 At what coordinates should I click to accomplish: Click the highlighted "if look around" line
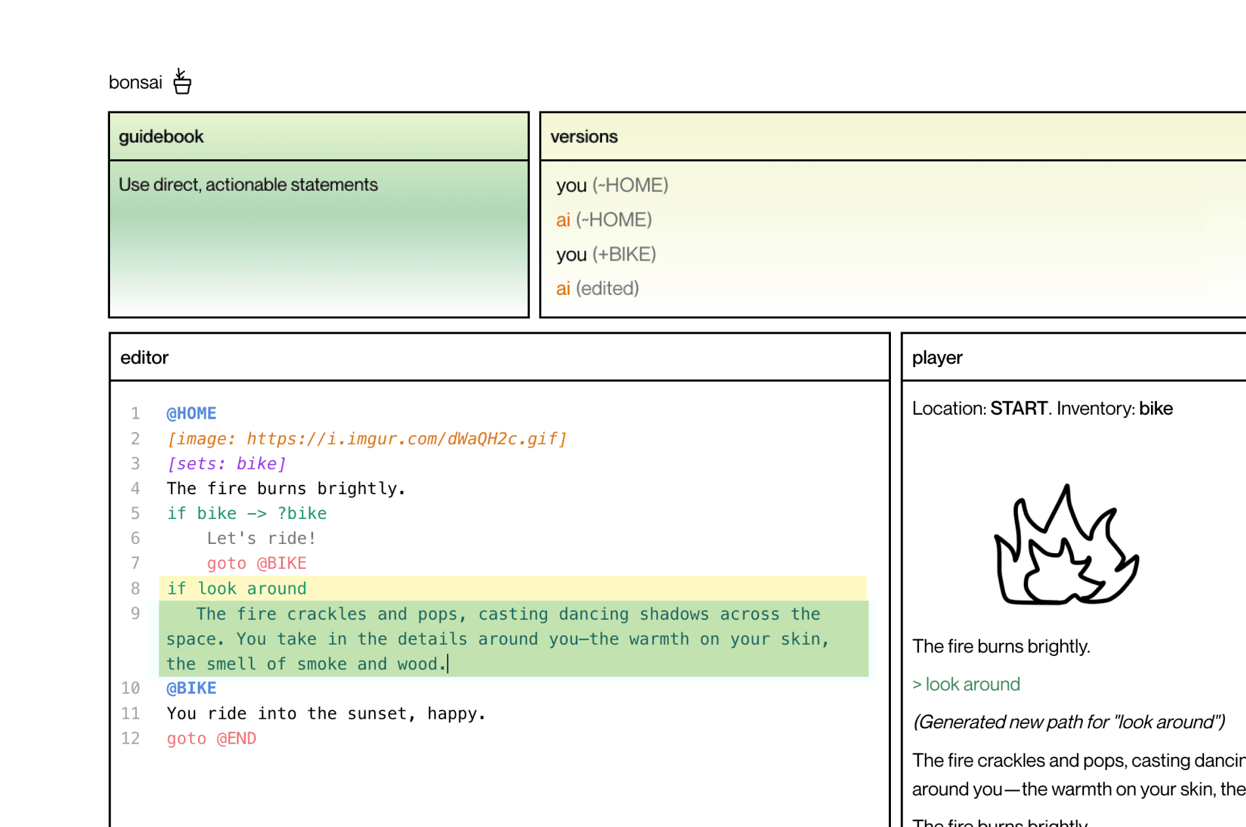tap(513, 588)
